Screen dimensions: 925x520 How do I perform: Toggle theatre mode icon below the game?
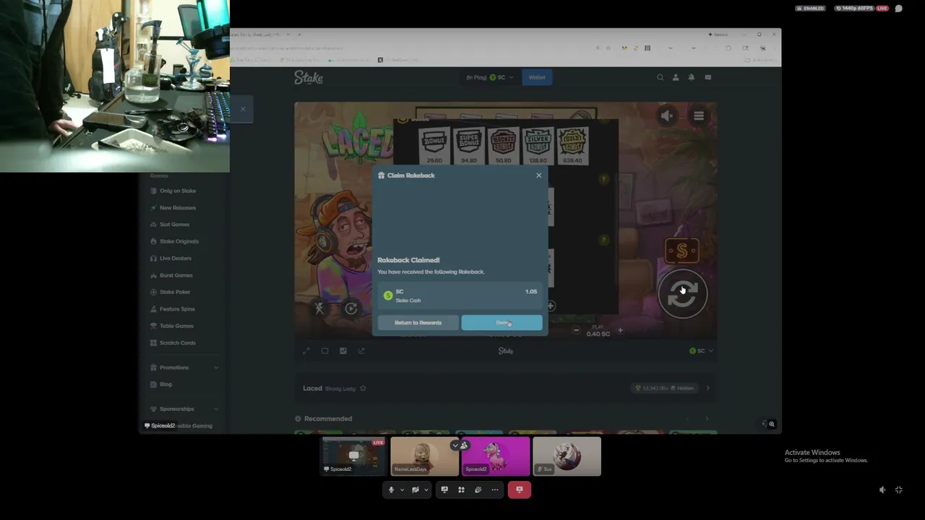pos(324,351)
